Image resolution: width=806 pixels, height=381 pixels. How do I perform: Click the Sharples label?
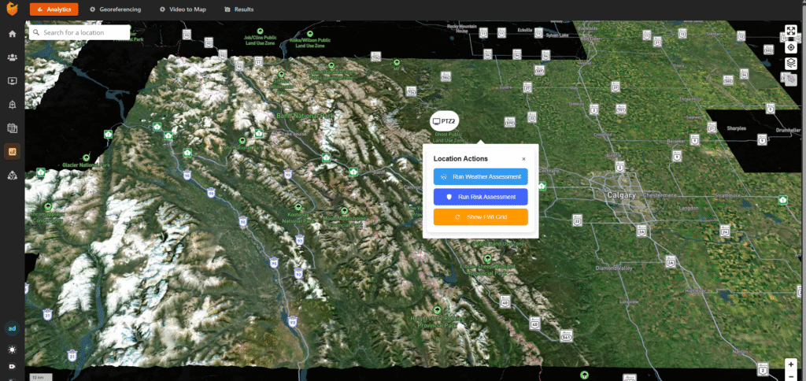[738, 128]
